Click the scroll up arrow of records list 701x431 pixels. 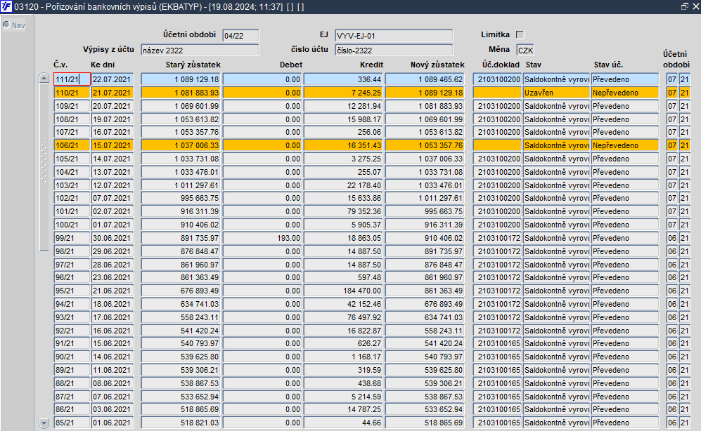tap(44, 78)
